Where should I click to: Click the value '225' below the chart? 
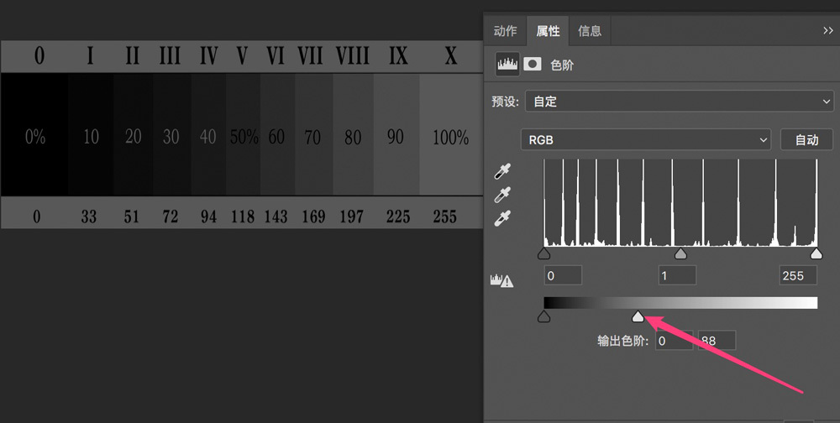point(398,217)
